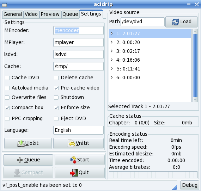Click the Vrátit revert arrow icon
201x191 pixels.
[71, 143]
